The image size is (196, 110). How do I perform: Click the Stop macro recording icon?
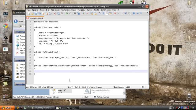(119, 13)
